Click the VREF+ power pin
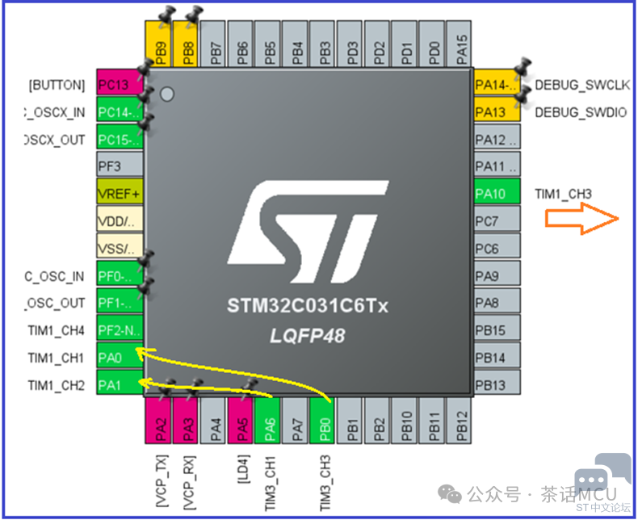 [x=120, y=191]
